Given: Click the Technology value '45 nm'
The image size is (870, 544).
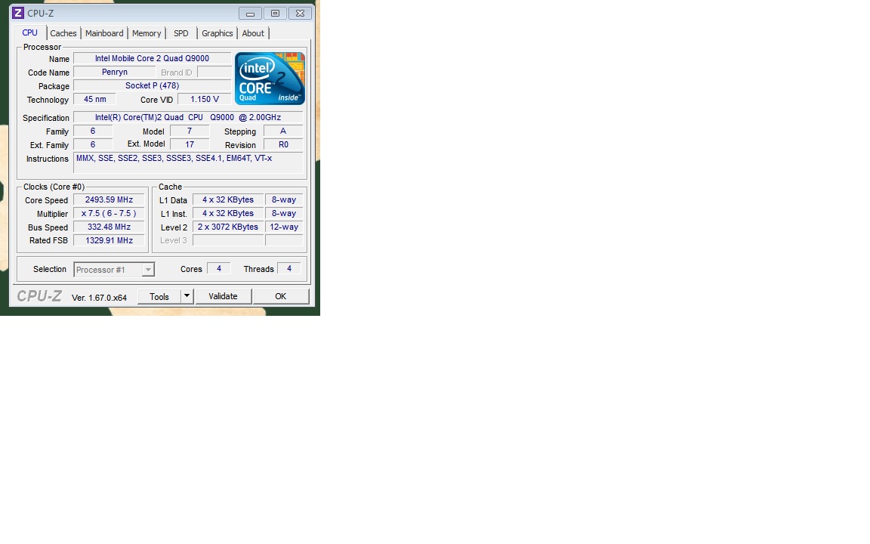Looking at the screenshot, I should tap(95, 100).
